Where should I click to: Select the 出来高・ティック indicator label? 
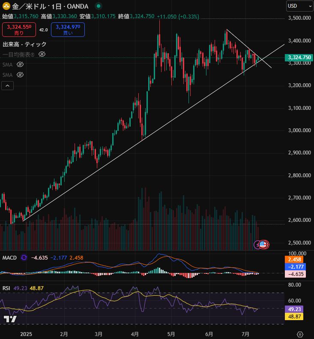coord(24,44)
